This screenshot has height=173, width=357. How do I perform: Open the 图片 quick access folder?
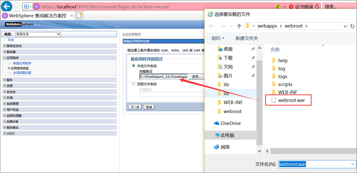pos(228,76)
